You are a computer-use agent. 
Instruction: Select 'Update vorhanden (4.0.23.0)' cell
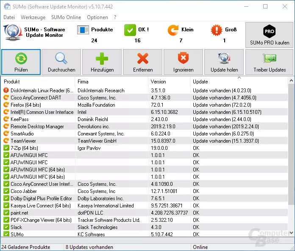(x=222, y=91)
